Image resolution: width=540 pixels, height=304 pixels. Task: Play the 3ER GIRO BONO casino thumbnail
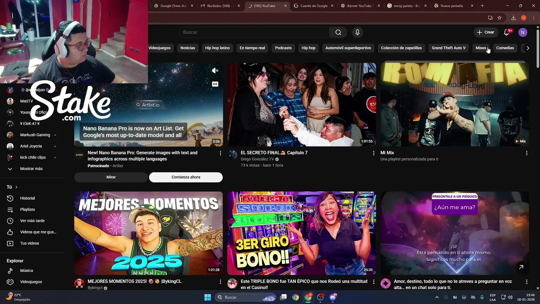tap(302, 233)
